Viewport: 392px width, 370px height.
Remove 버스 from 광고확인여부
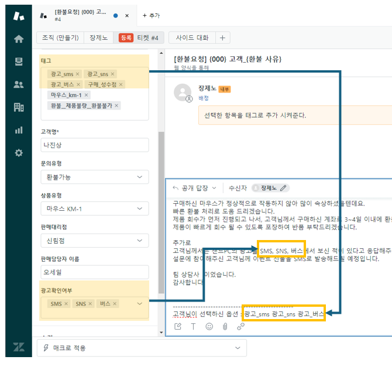[115, 304]
